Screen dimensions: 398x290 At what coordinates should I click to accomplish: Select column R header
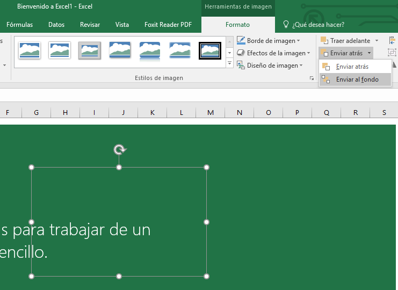click(x=356, y=112)
